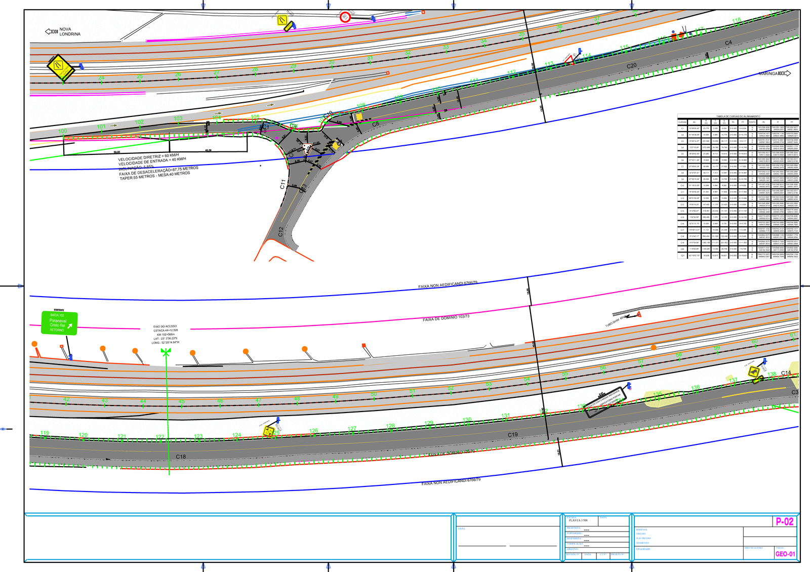
Task: Select the red triangular yield sign near station 114
Action: click(x=570, y=59)
